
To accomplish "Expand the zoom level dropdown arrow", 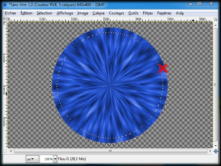I will [55, 159].
